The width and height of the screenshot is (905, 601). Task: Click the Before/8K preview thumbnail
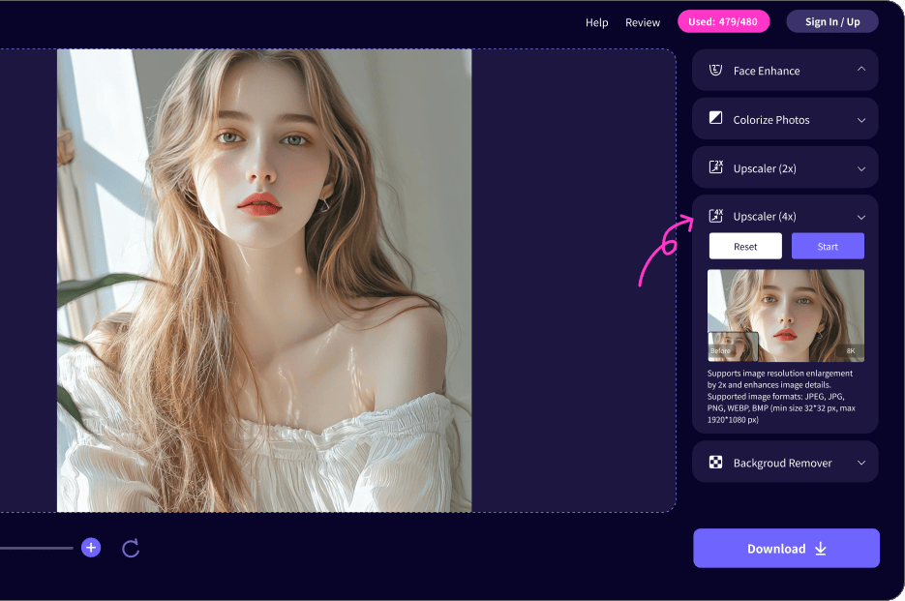tap(785, 316)
